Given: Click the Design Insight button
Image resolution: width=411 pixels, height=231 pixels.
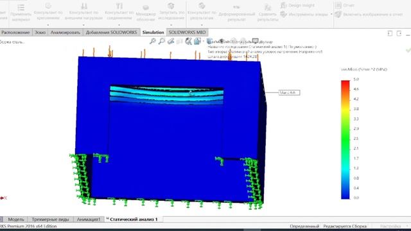Looking at the screenshot, I should tap(297, 5).
